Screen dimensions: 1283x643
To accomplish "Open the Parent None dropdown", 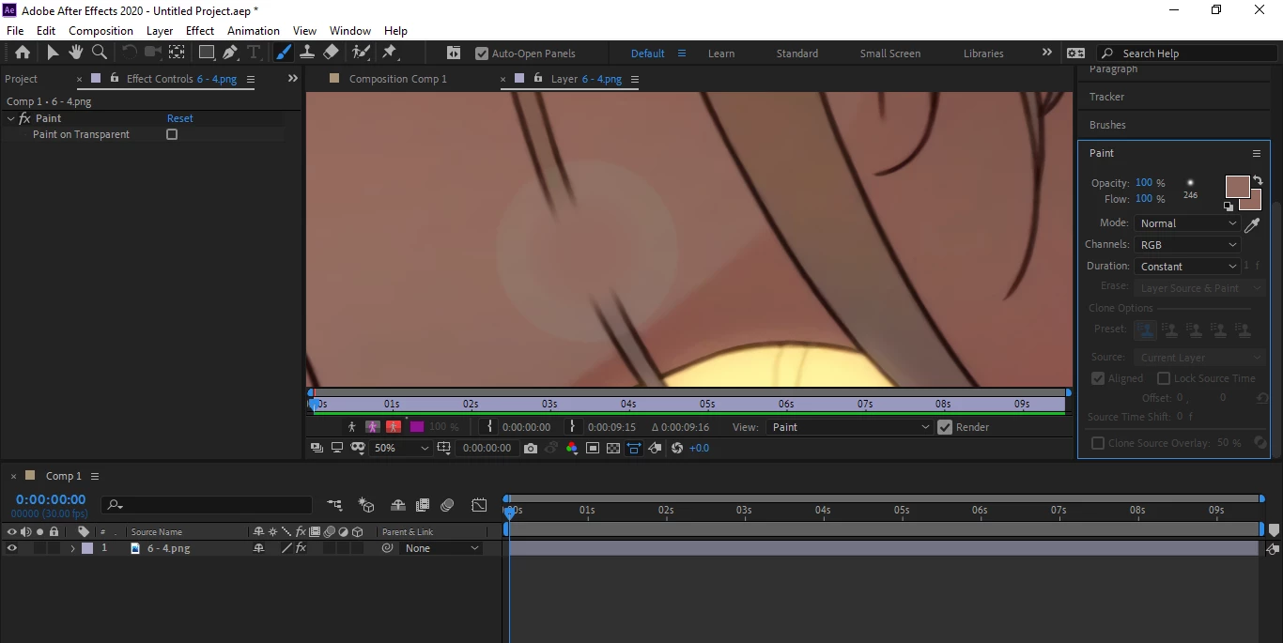I will point(441,548).
